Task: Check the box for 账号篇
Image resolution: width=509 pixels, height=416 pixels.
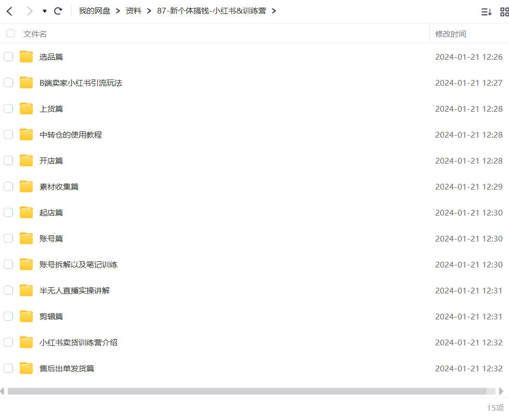Action: point(8,238)
